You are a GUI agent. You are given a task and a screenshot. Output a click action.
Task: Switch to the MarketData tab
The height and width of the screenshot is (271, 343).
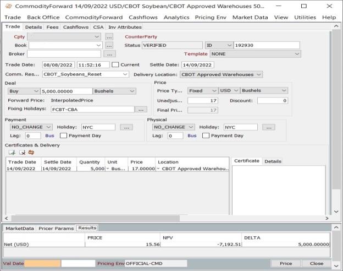point(20,229)
